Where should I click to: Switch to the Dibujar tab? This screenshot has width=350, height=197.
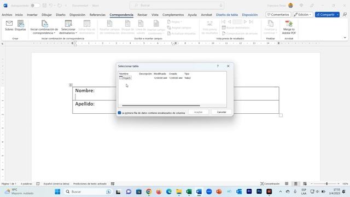tap(46, 15)
